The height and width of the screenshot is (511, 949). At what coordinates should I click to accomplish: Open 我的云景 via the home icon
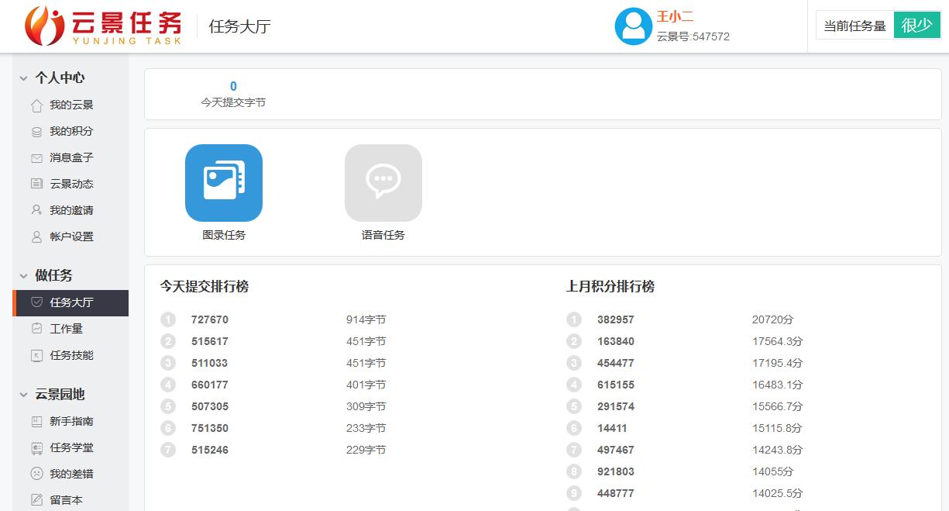click(37, 105)
